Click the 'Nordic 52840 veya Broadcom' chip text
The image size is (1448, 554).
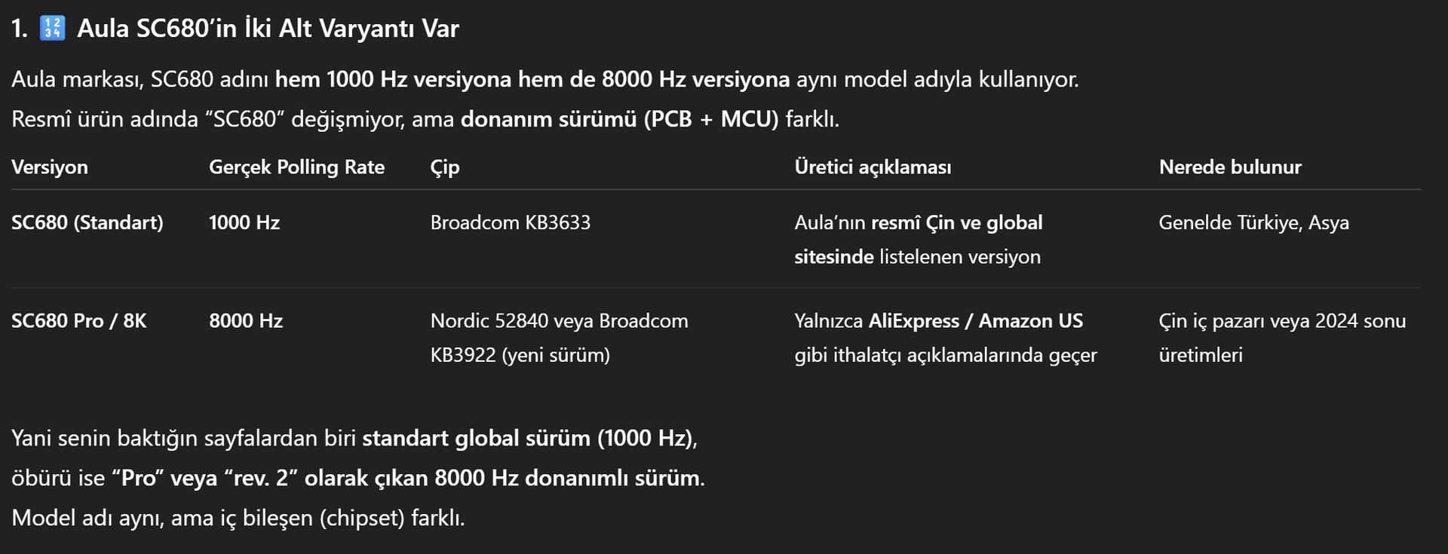[559, 321]
